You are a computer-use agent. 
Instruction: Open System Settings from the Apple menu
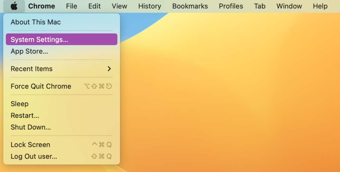(39, 40)
